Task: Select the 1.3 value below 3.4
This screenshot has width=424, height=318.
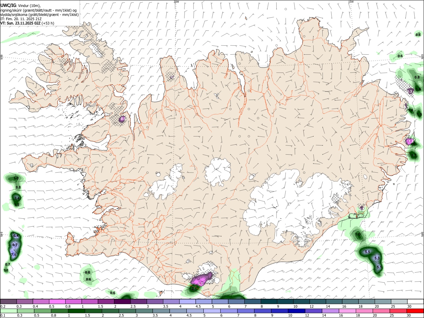Action: click(17, 205)
